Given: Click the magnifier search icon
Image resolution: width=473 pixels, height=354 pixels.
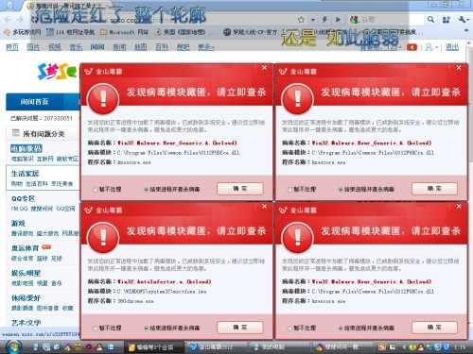Looking at the screenshot, I should [x=430, y=20].
